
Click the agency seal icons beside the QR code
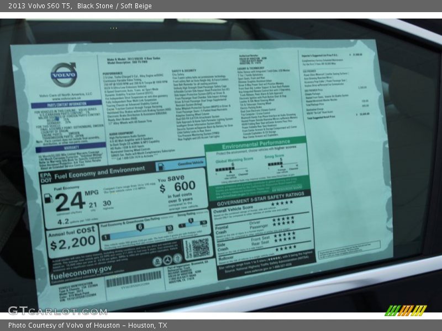167,259
